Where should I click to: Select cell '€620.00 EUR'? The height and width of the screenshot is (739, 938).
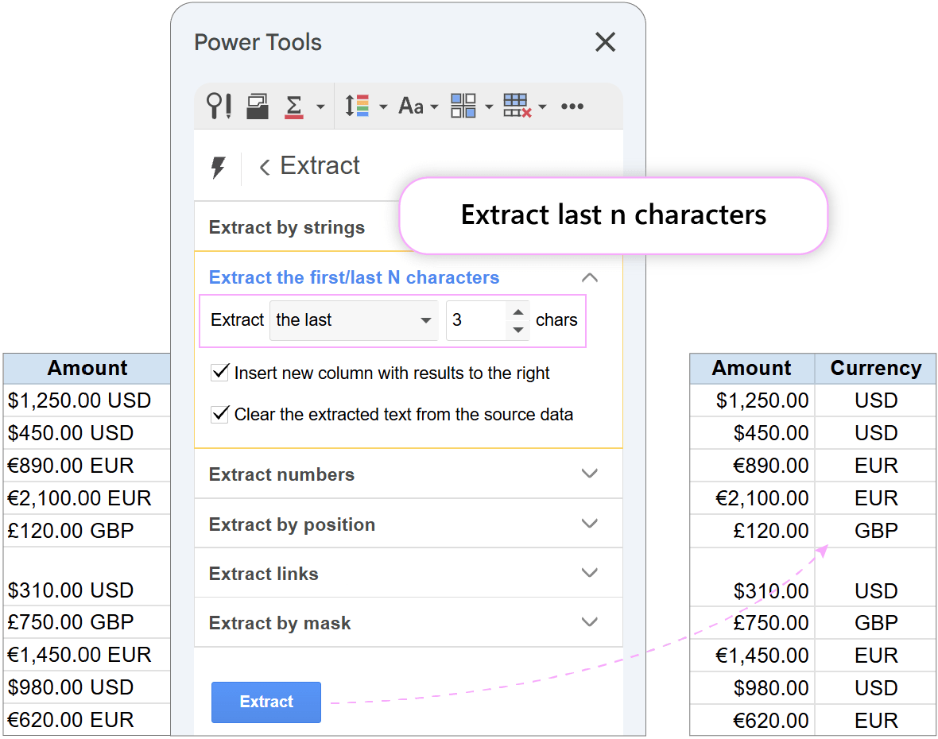(x=87, y=719)
